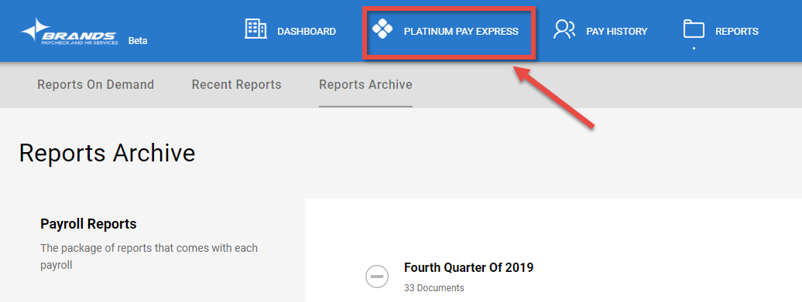Viewport: 802px width, 302px height.
Task: Click the active indicator dot under Reports
Action: point(694,48)
